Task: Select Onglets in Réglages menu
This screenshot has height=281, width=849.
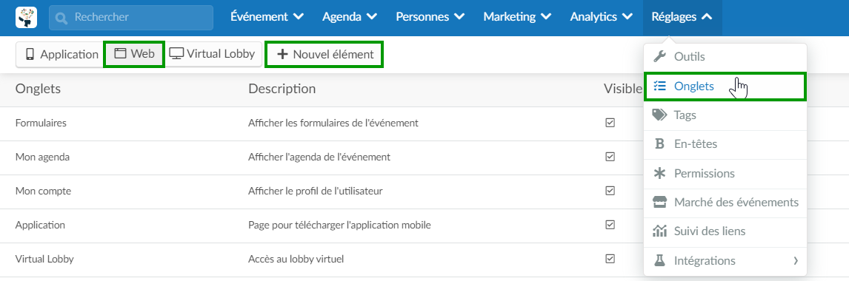Action: coord(725,86)
